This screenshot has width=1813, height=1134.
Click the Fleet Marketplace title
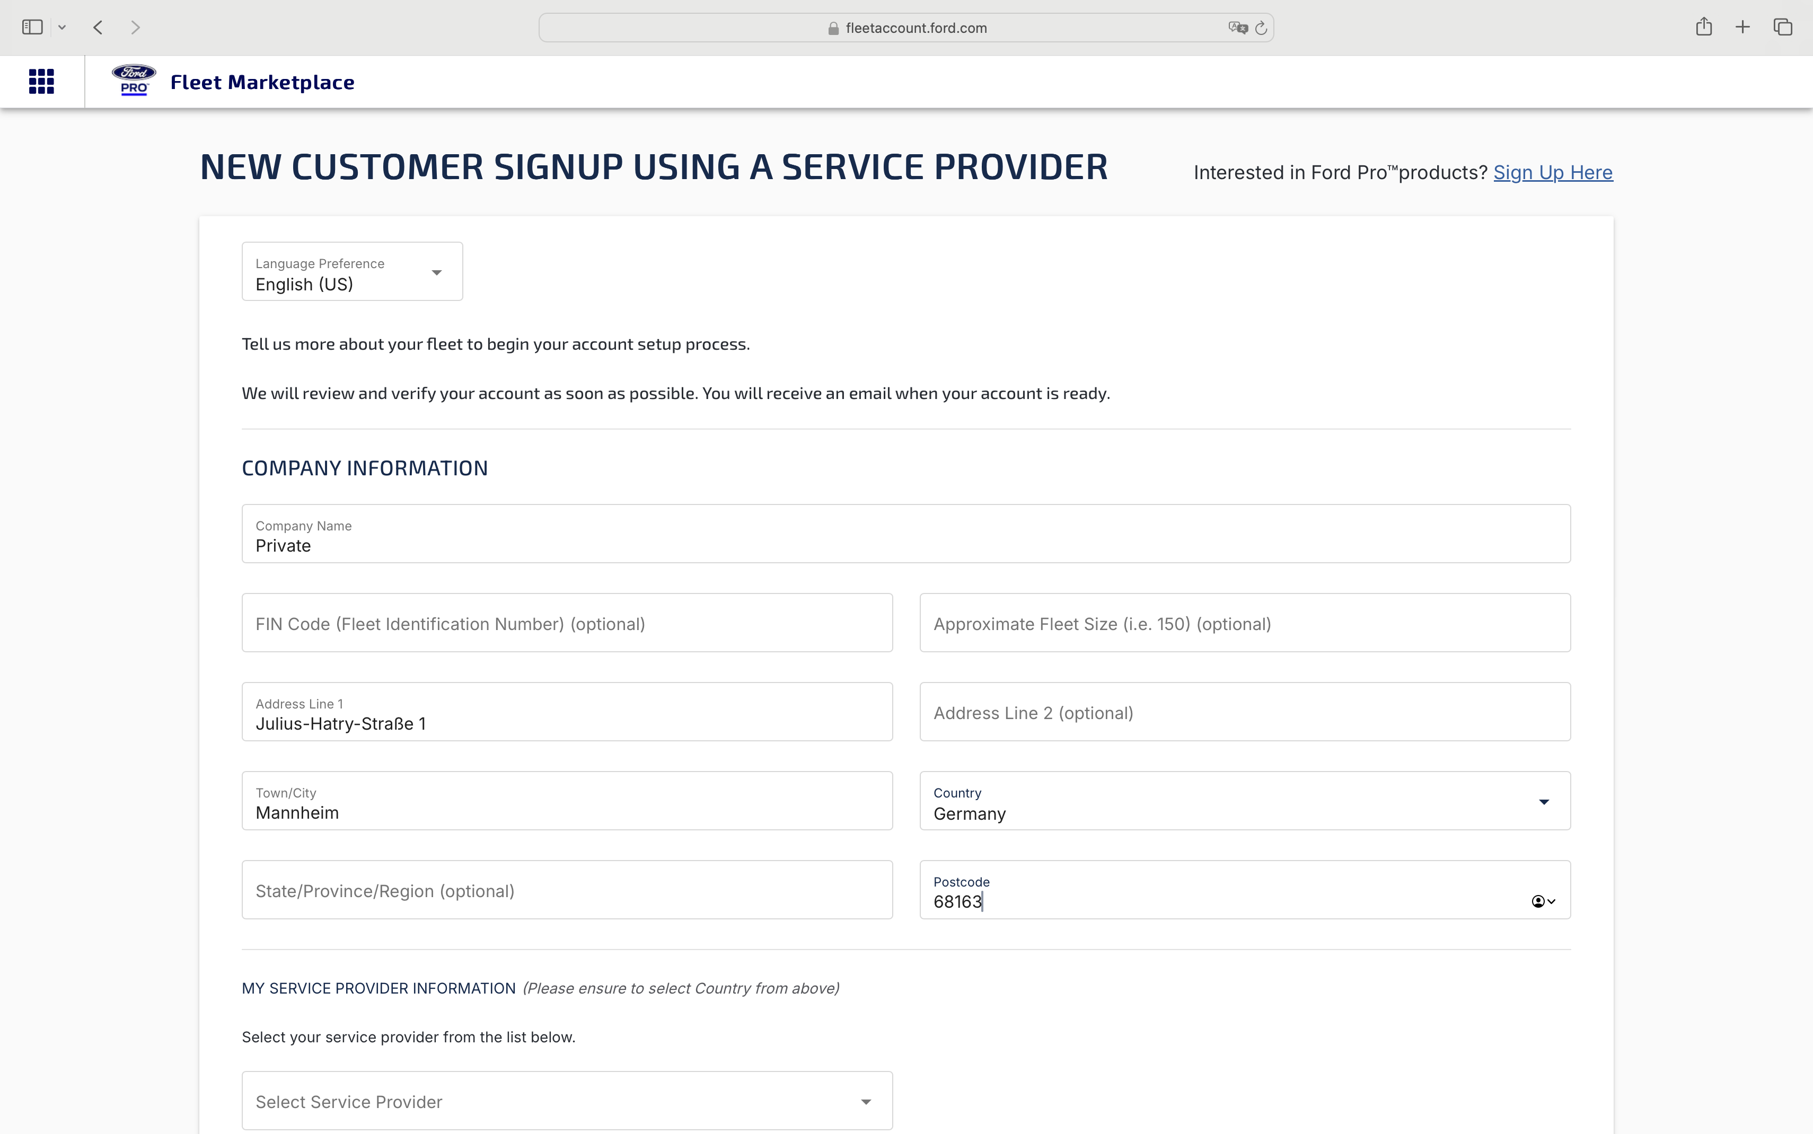(262, 82)
